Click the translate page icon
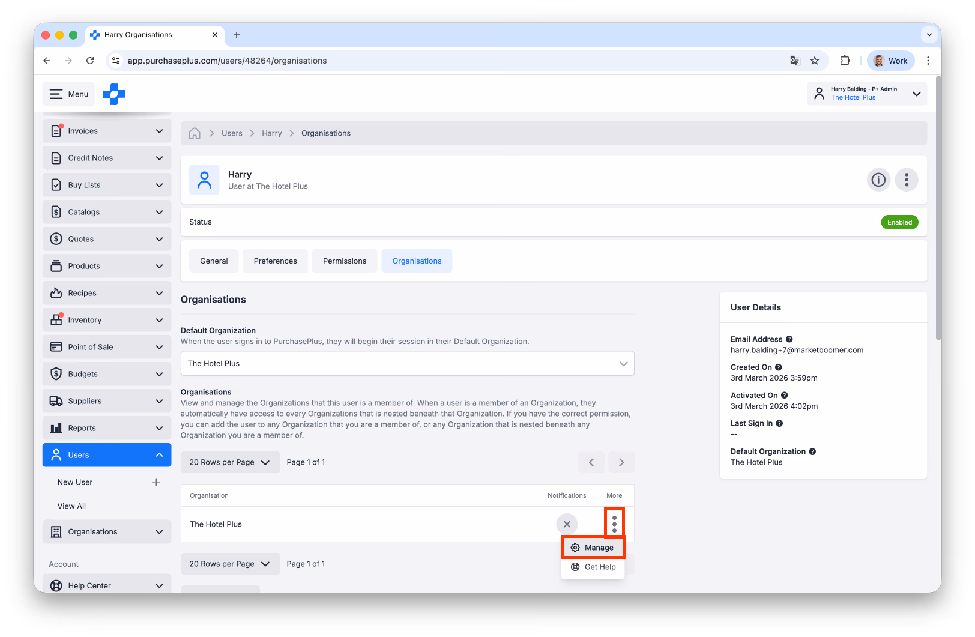 [x=795, y=61]
